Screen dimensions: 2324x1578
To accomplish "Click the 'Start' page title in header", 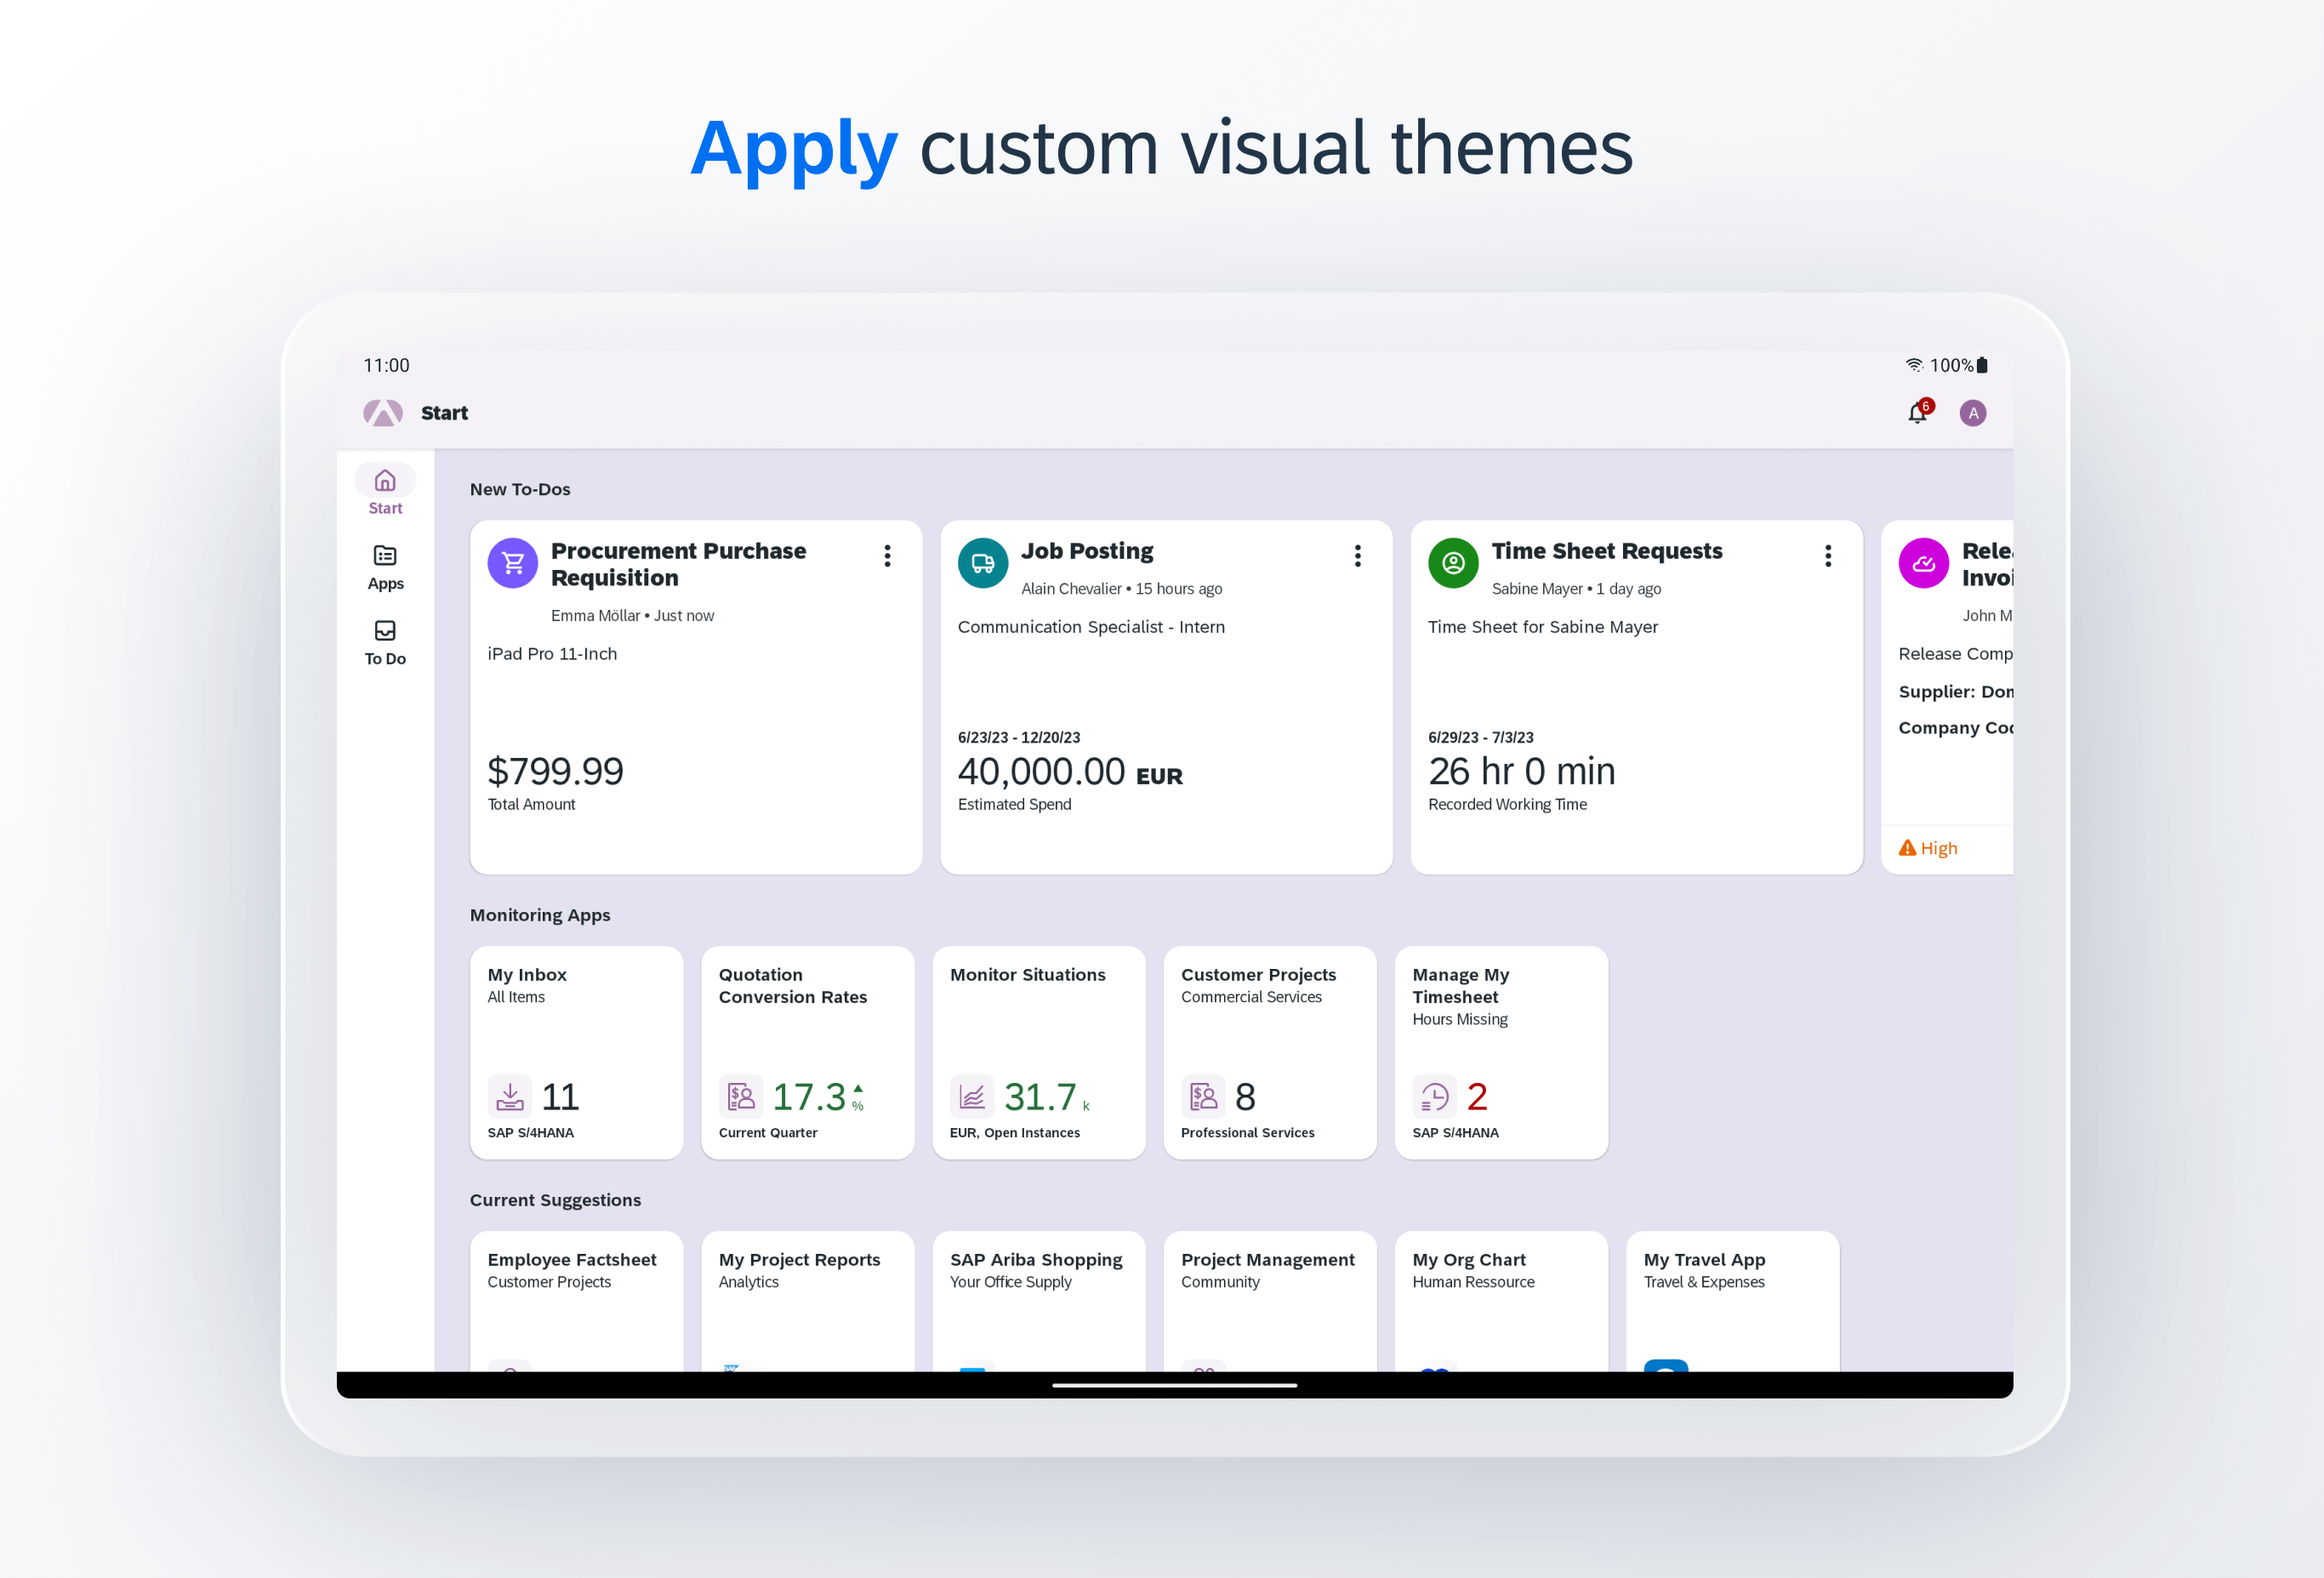I will [444, 413].
